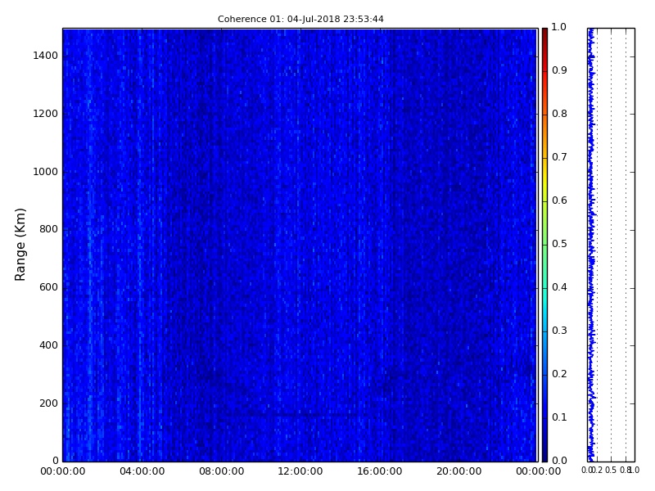Click the 12:00:00 time axis label
This screenshot has height=491, width=655.
click(300, 471)
